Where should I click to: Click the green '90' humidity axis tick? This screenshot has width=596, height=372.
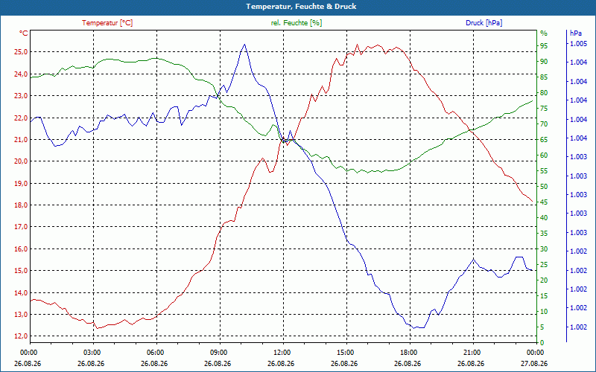click(x=544, y=62)
